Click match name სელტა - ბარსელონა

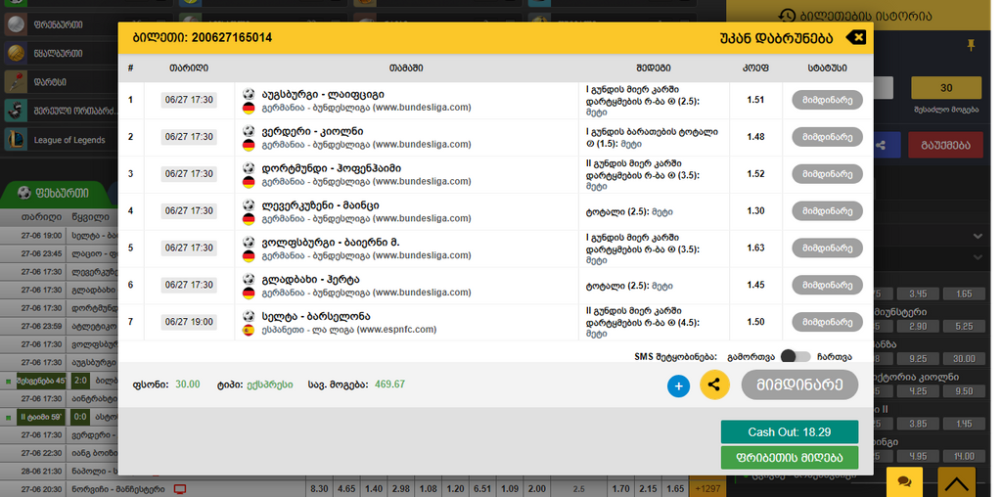tap(316, 317)
